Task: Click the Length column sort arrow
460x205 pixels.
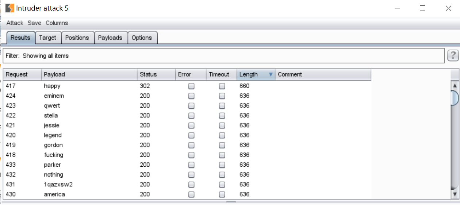Action: 271,74
